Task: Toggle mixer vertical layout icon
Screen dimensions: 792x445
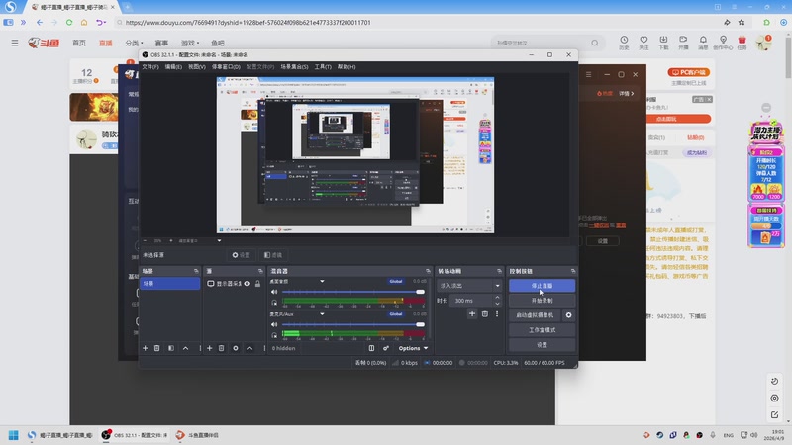Action: click(x=372, y=348)
